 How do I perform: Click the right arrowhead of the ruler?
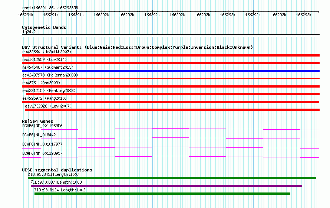(319, 12)
